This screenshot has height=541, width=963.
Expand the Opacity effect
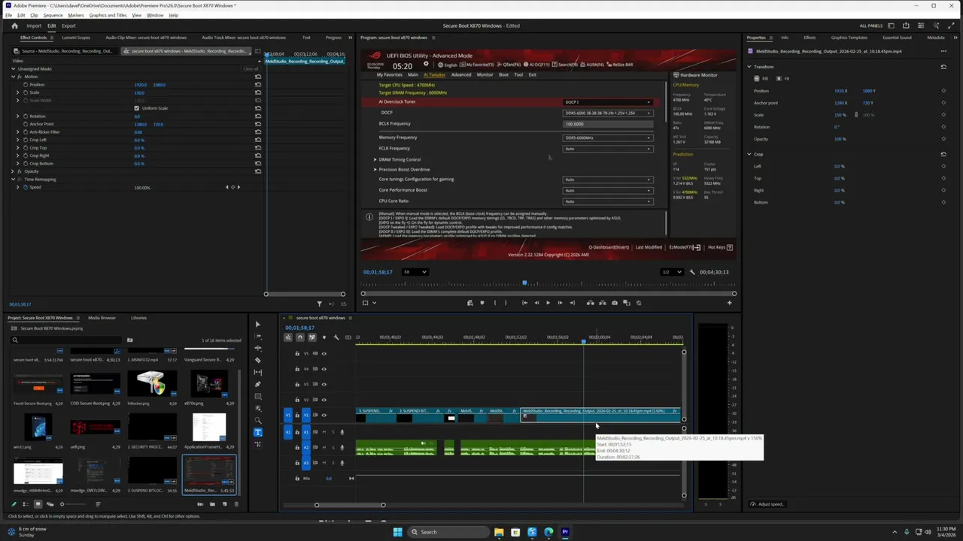pyautogui.click(x=13, y=171)
